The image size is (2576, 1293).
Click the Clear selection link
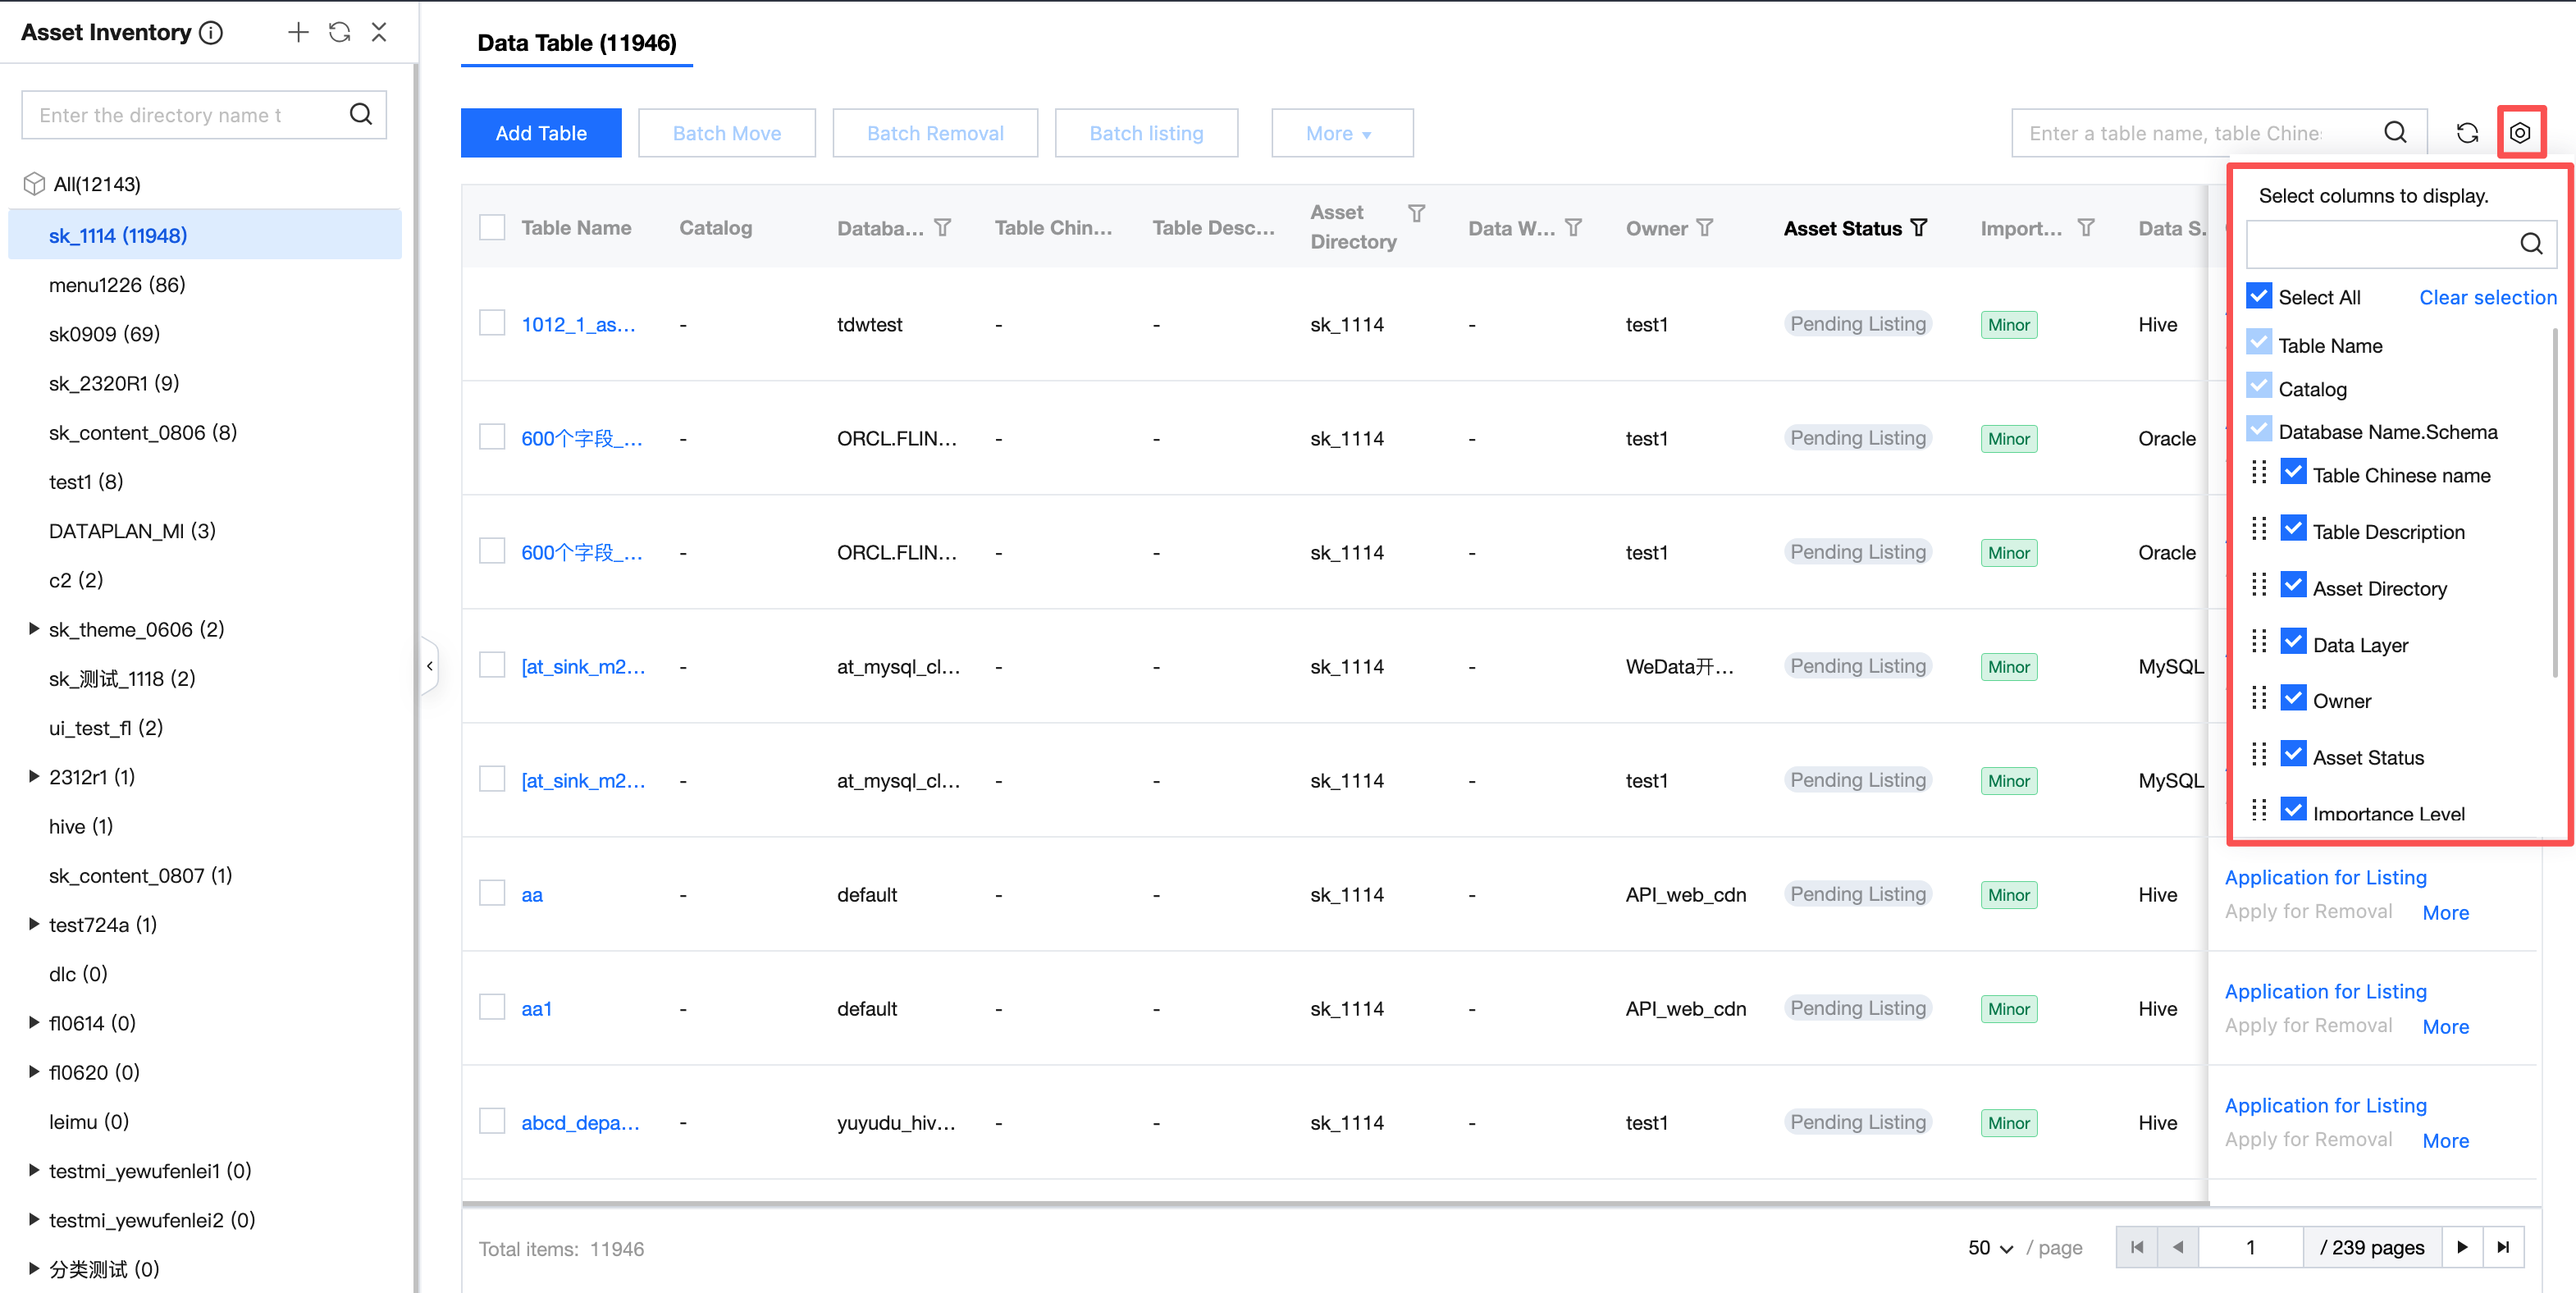click(x=2487, y=297)
